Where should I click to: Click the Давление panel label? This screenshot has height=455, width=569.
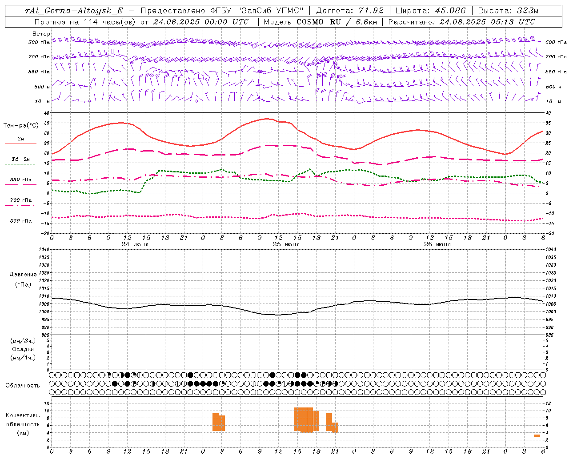click(x=23, y=275)
